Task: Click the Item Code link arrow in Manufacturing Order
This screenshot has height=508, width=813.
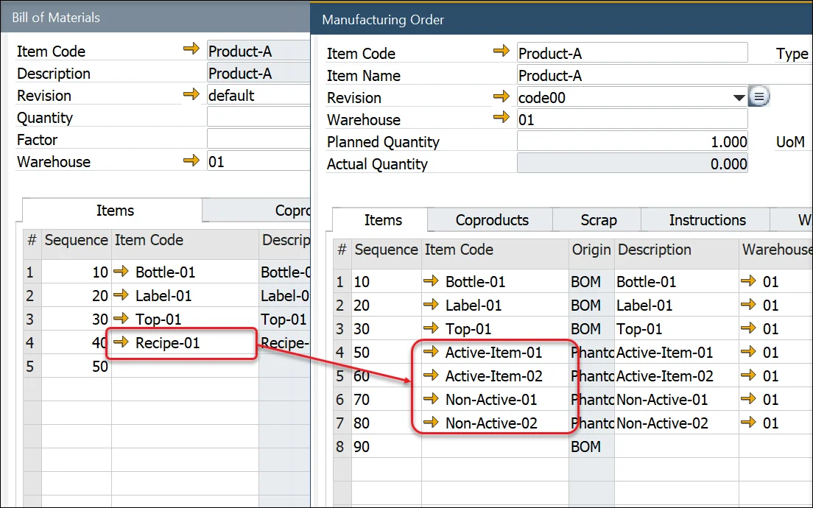Action: (x=501, y=52)
